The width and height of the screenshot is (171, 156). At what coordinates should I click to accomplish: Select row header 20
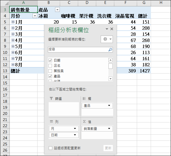(x=5, y=114)
